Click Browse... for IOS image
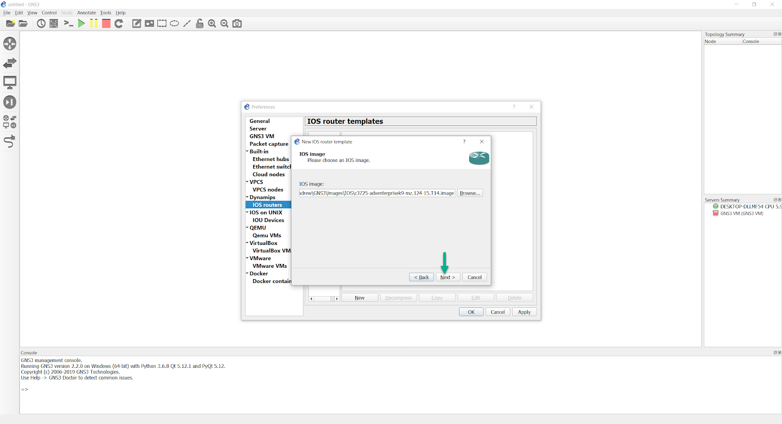This screenshot has height=424, width=782. pos(470,193)
